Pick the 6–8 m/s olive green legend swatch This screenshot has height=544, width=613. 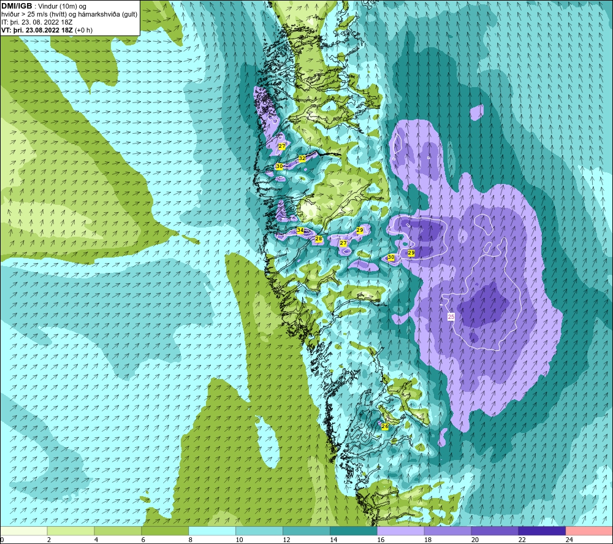(x=165, y=531)
